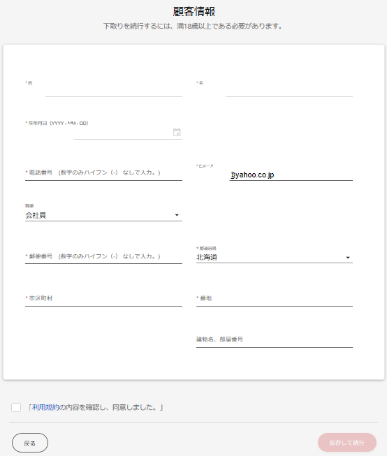This screenshot has height=456, width=387.
Task: Click the 顧客情報 page heading
Action: (x=194, y=12)
